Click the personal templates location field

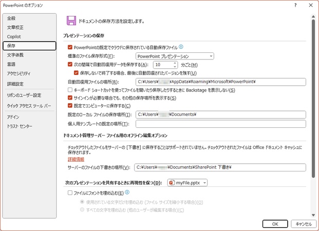tap(221, 124)
